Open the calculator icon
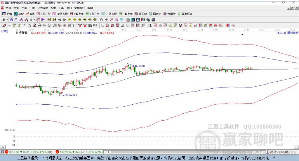299x161 pixels. pos(133,20)
